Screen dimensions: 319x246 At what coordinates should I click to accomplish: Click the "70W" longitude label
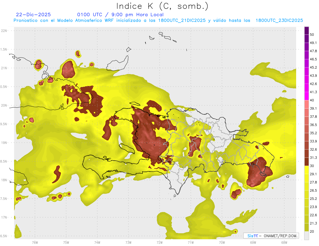222,243
